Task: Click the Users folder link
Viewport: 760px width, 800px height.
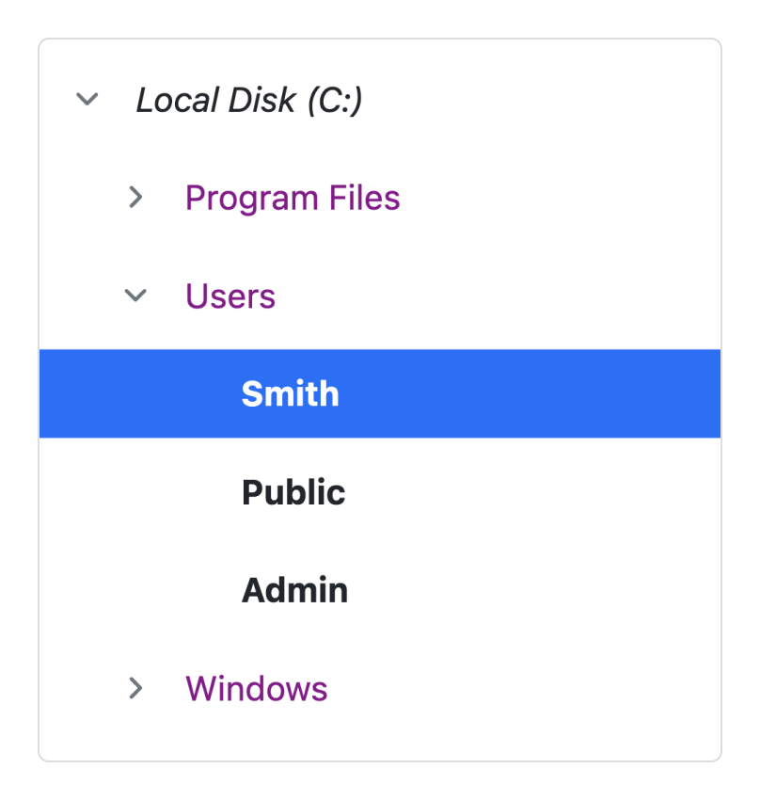Action: [230, 296]
